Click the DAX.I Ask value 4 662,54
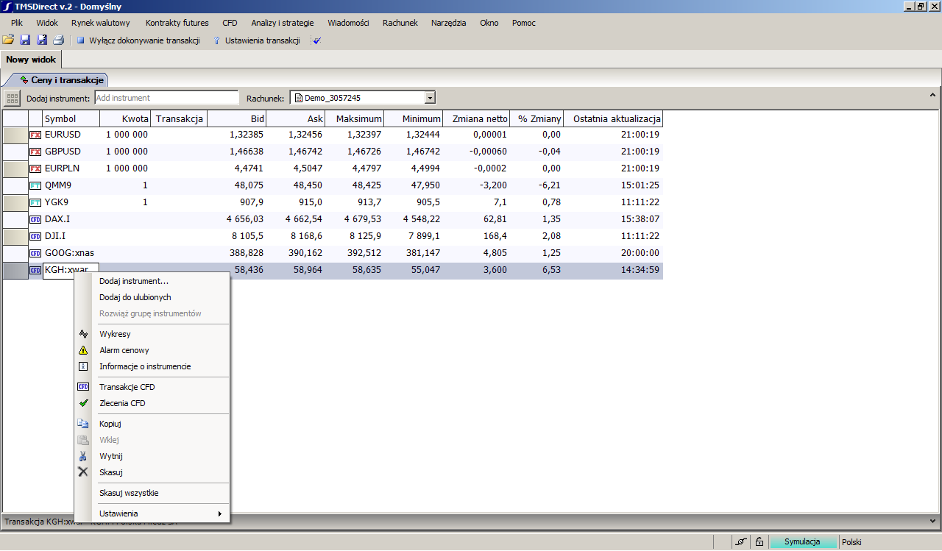The height and width of the screenshot is (551, 942). pyautogui.click(x=304, y=219)
